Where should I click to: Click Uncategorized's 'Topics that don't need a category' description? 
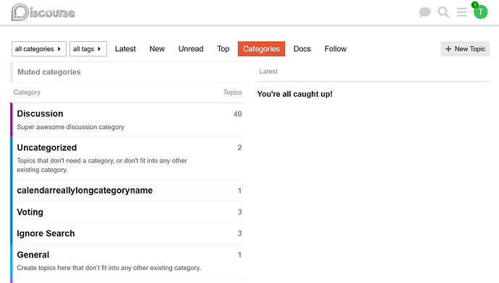click(x=102, y=165)
